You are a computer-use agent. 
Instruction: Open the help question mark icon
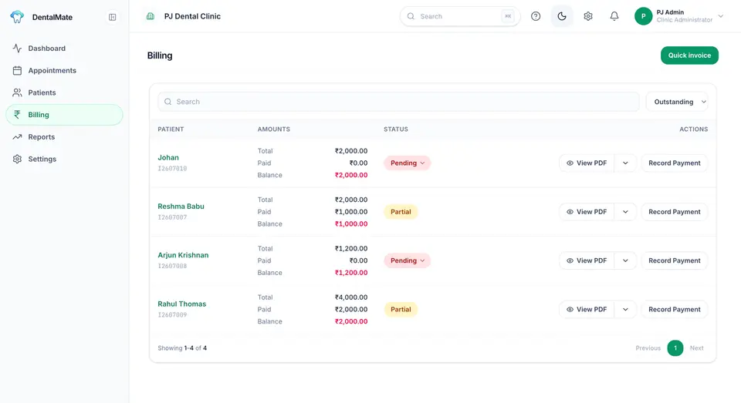coord(536,16)
